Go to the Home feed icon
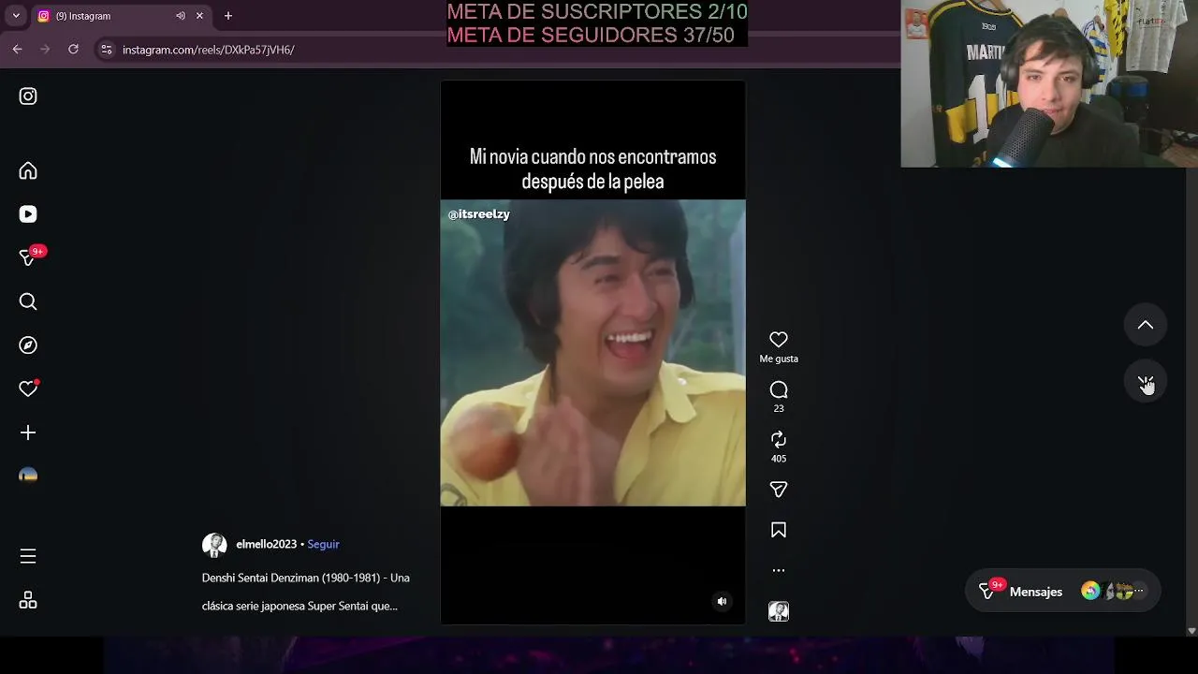Image resolution: width=1198 pixels, height=674 pixels. click(x=28, y=170)
